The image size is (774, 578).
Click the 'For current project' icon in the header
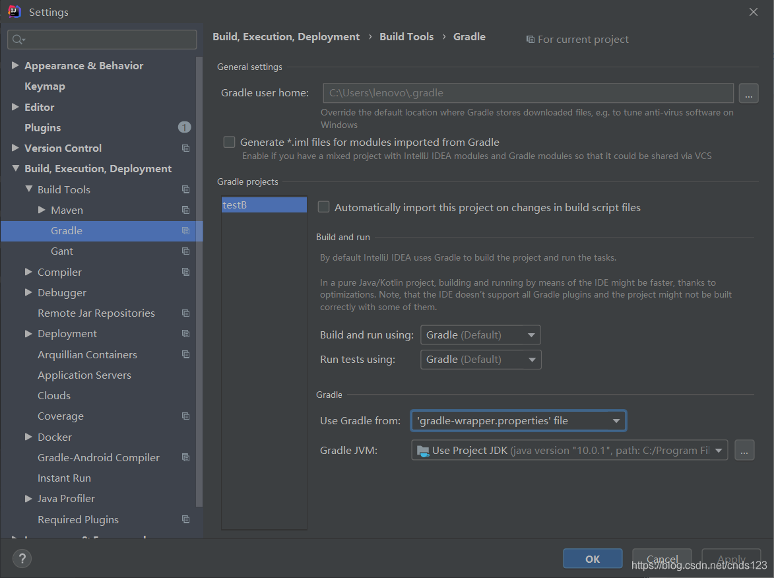click(530, 40)
